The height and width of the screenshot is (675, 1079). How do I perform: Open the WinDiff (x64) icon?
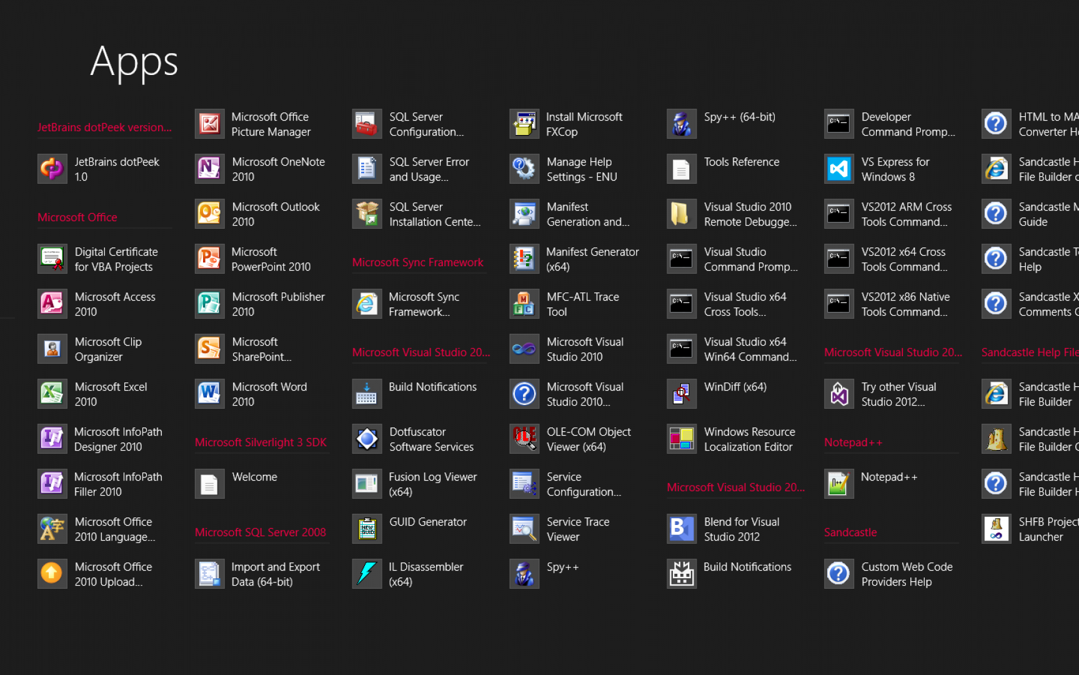(x=682, y=394)
